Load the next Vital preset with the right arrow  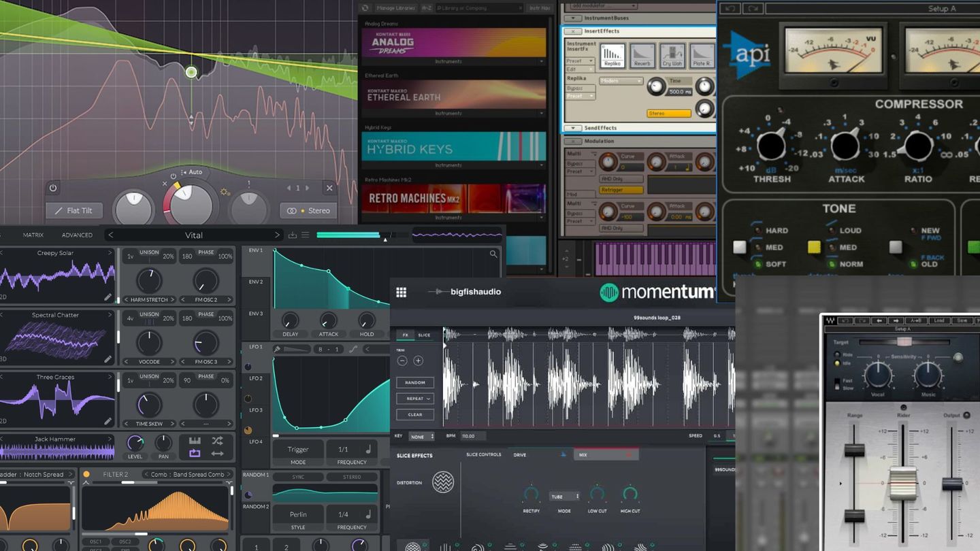277,235
